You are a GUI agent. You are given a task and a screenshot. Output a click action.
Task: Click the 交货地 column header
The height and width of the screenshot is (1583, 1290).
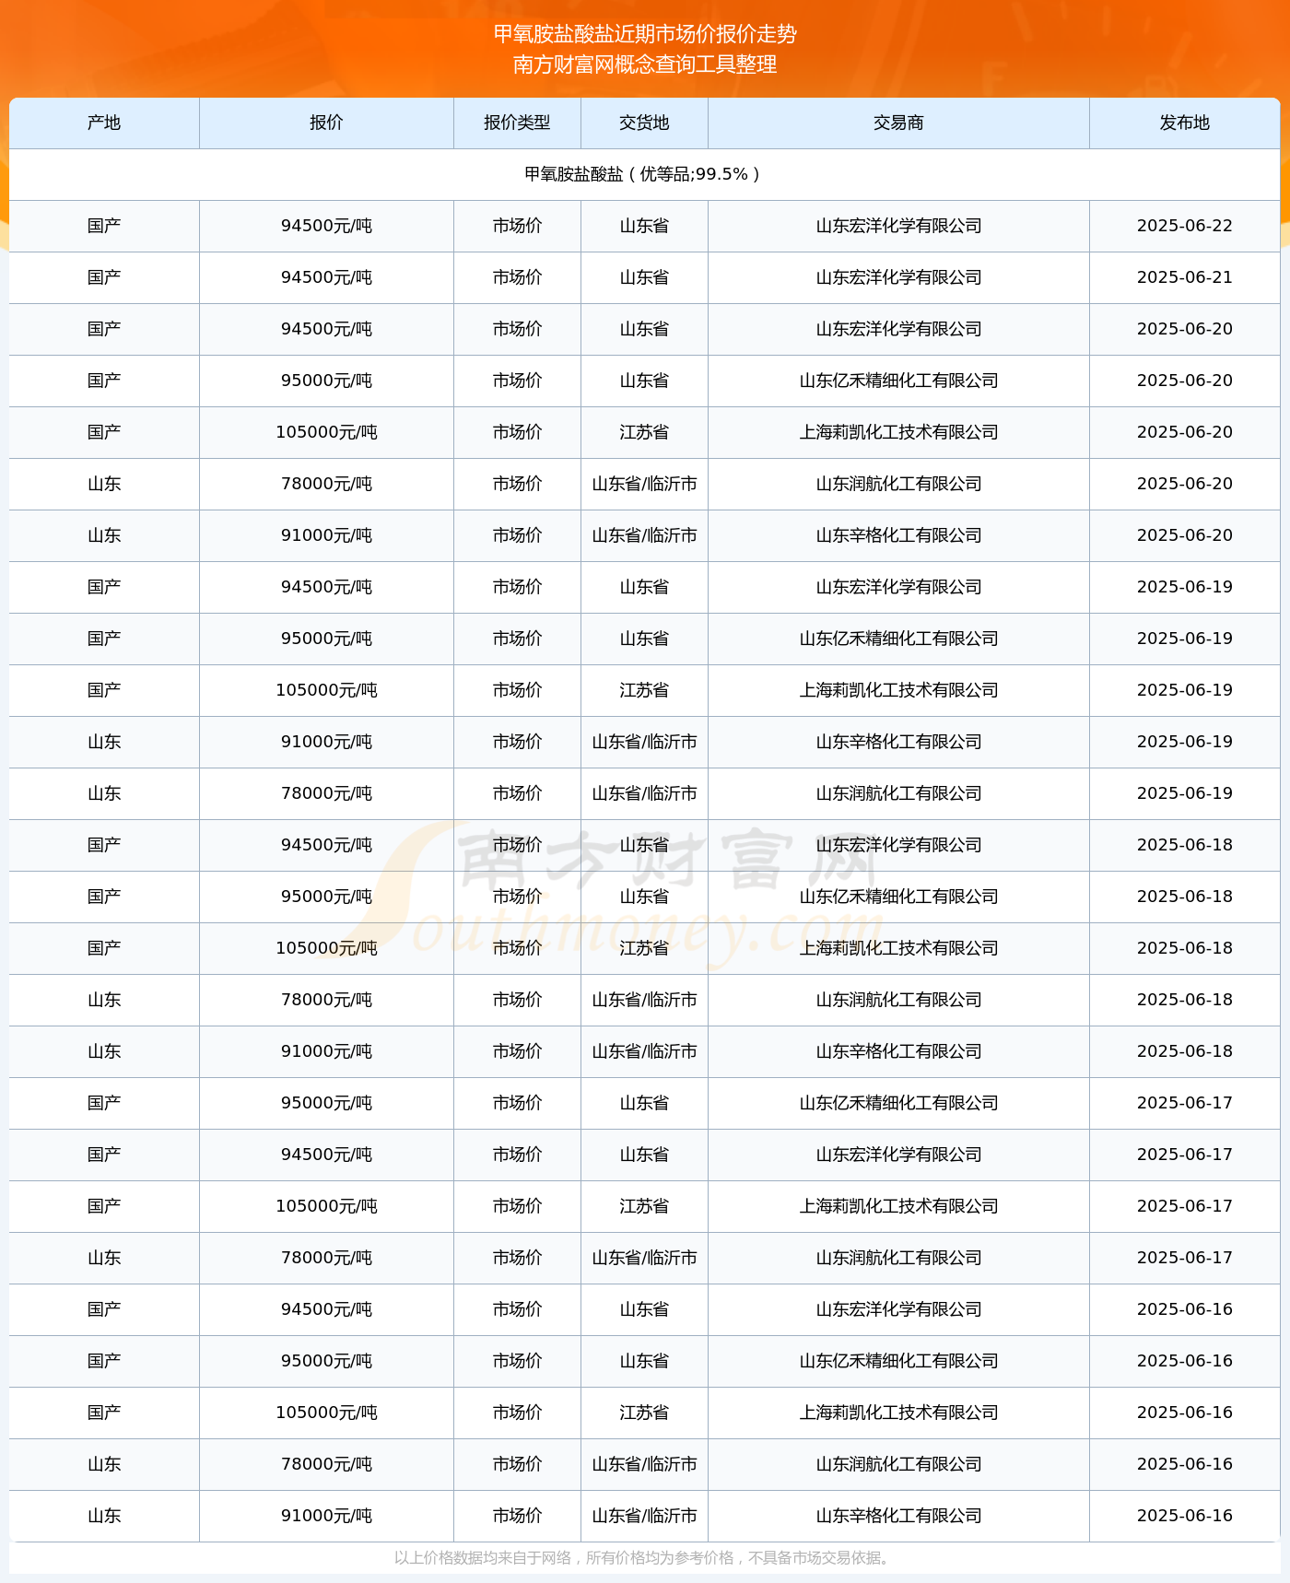[x=644, y=123]
